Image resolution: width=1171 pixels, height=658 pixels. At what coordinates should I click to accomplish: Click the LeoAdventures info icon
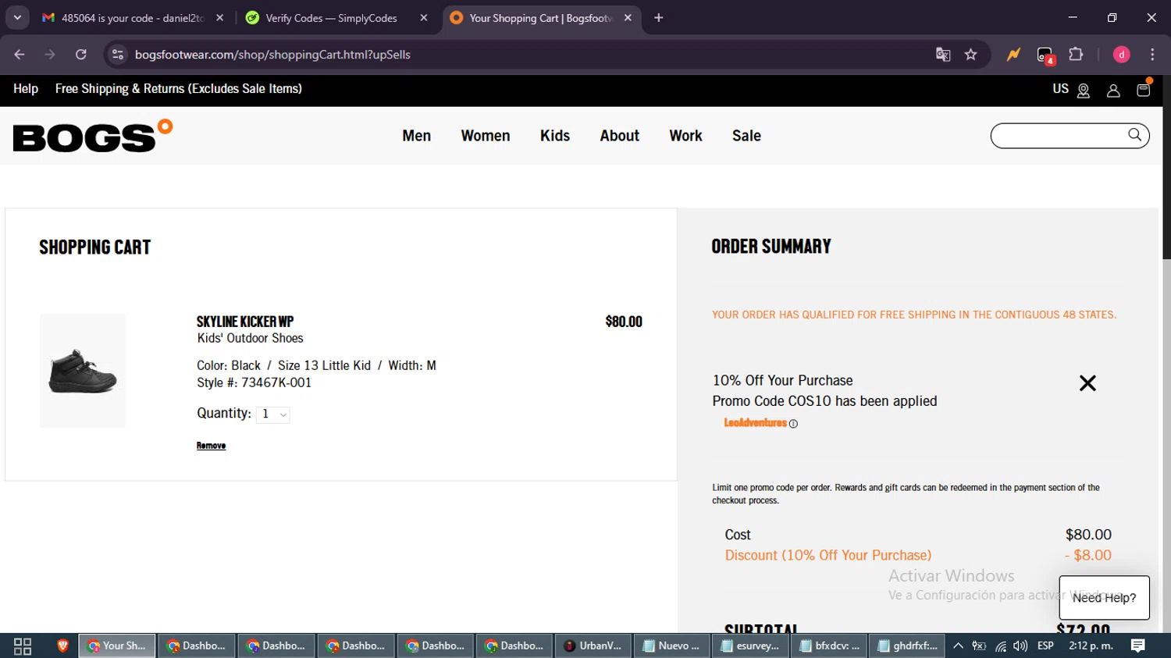[x=793, y=424]
